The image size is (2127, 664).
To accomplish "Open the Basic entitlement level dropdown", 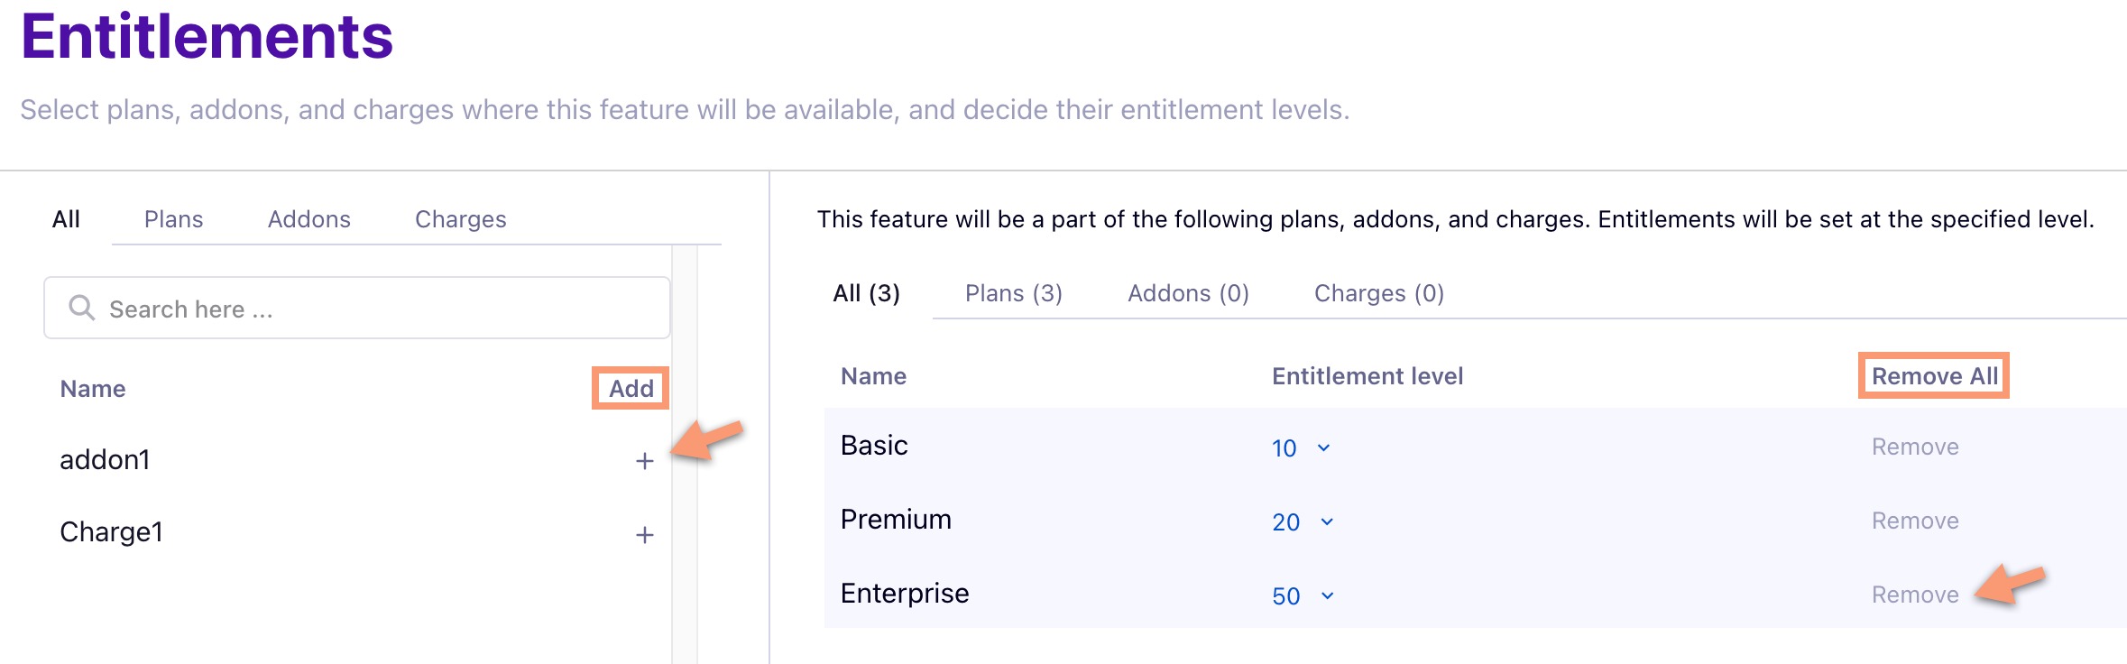I will click(1301, 447).
